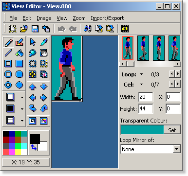Click the shift image right arrow

tap(44, 98)
